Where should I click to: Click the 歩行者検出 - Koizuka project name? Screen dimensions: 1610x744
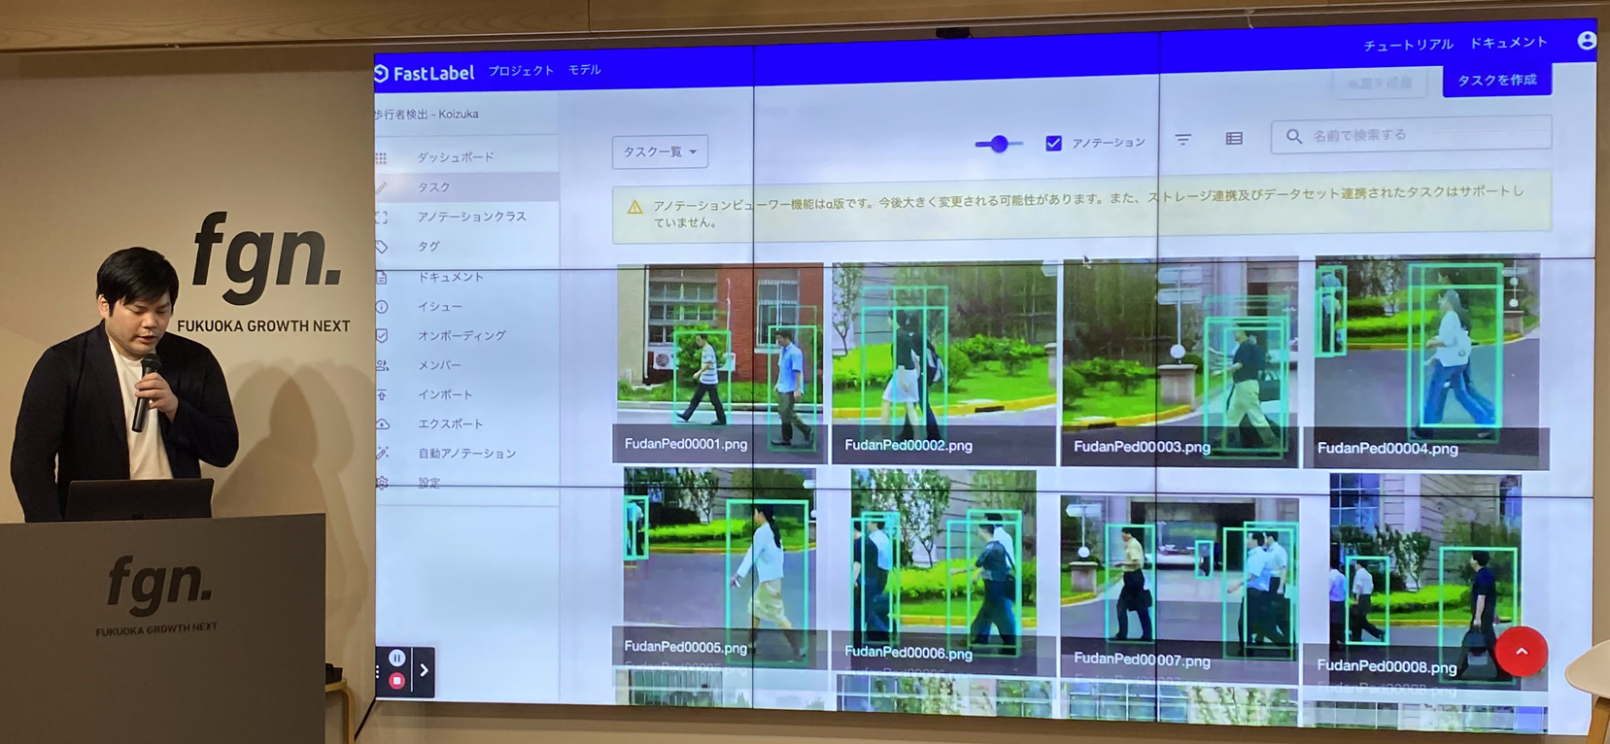(x=428, y=115)
